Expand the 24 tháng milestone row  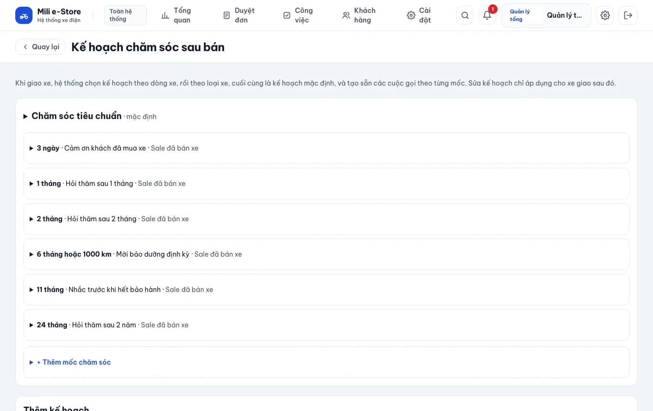(x=326, y=325)
